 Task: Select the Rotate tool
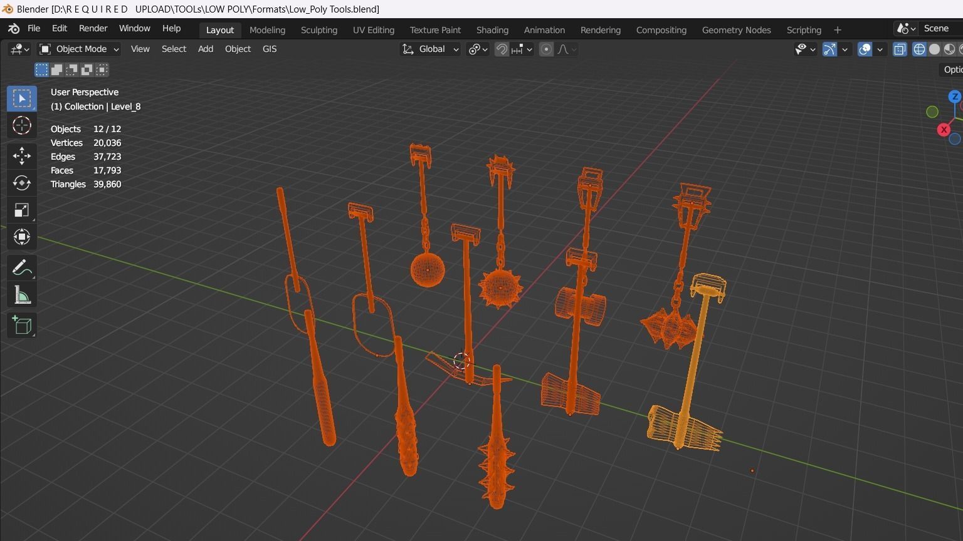tap(22, 182)
